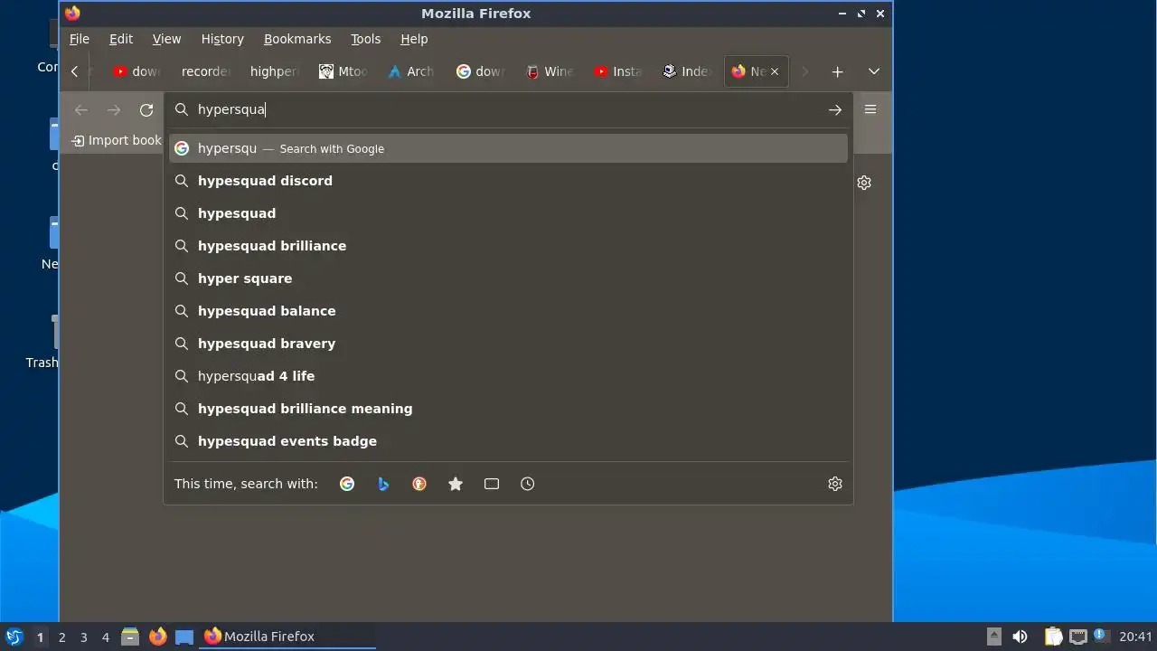Switch to the Wine tab

(x=548, y=71)
